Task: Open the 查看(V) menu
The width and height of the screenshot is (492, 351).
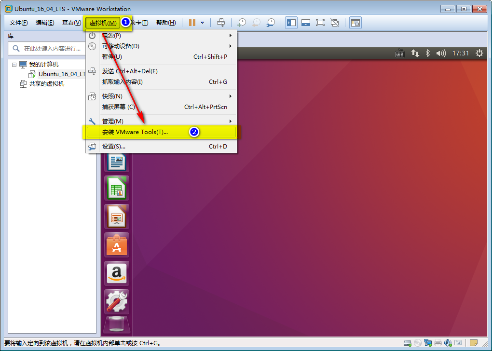Action: [71, 23]
